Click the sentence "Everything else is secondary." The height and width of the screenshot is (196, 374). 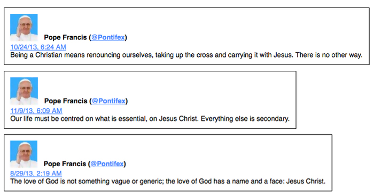tap(245, 119)
